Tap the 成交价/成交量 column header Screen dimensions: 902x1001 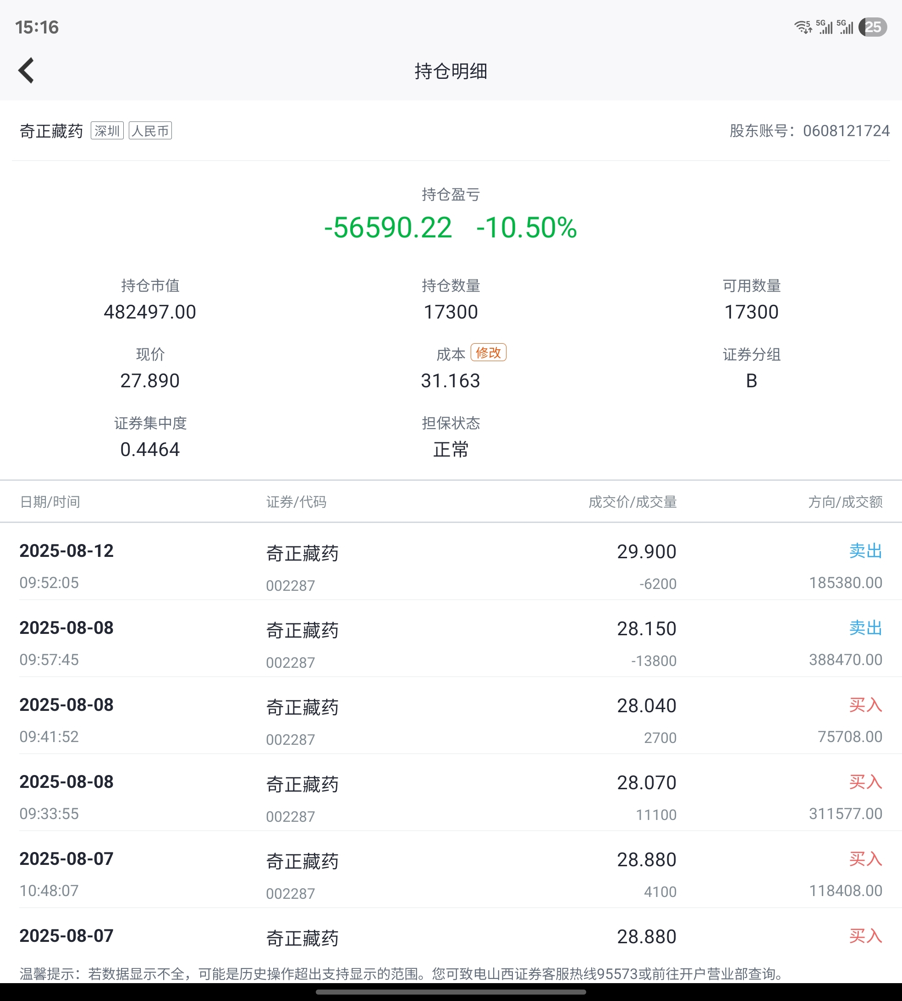pos(632,502)
